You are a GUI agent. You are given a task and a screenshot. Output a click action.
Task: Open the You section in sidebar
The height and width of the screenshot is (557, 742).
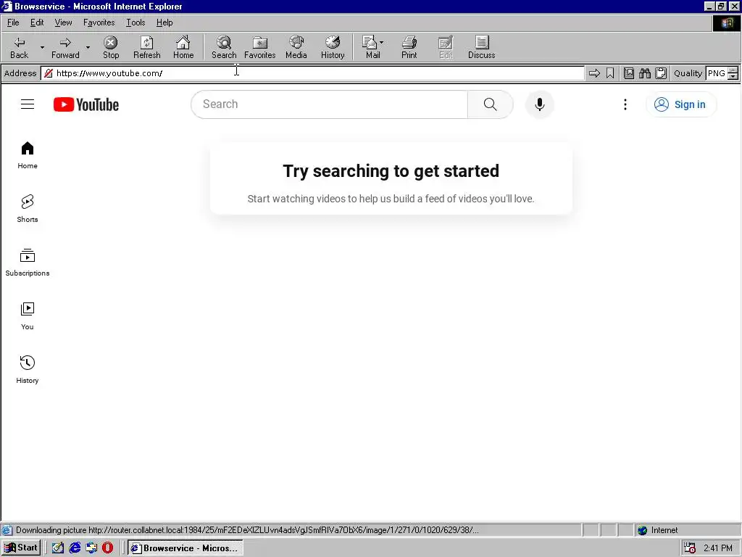tap(28, 316)
